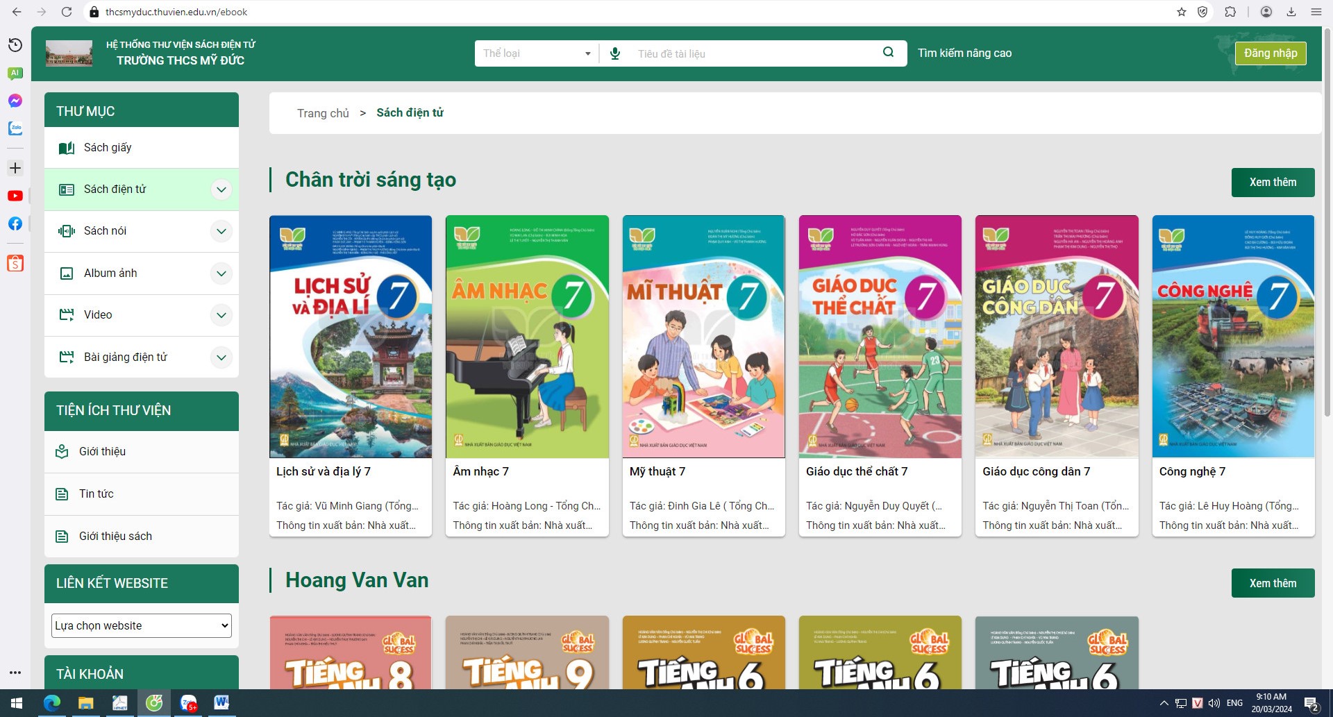Open the shield protection icon in address bar

pos(1202,12)
